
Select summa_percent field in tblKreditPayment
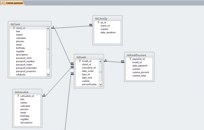click(141, 72)
